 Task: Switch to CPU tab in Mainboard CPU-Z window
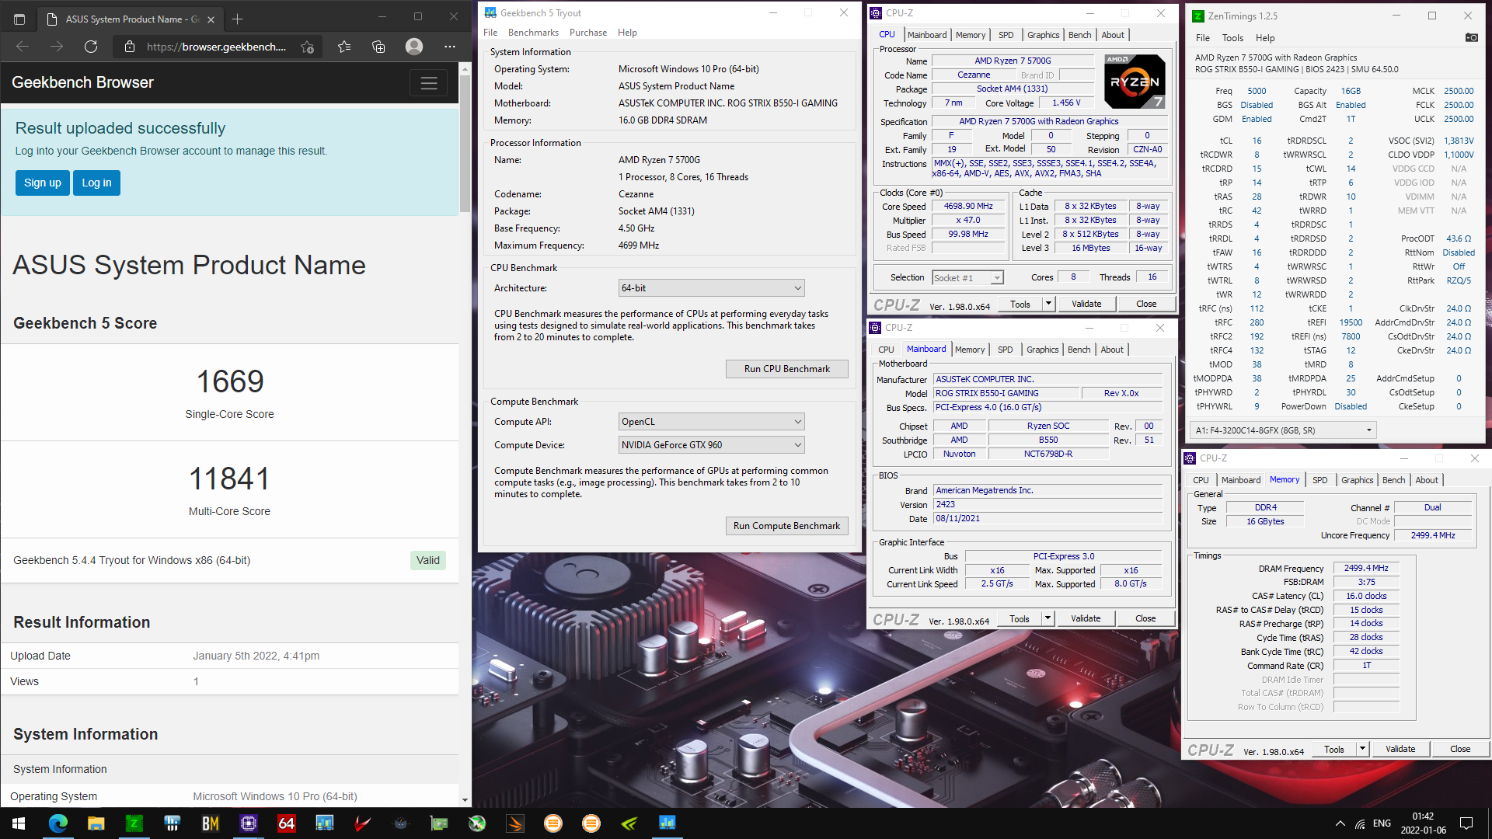886,350
